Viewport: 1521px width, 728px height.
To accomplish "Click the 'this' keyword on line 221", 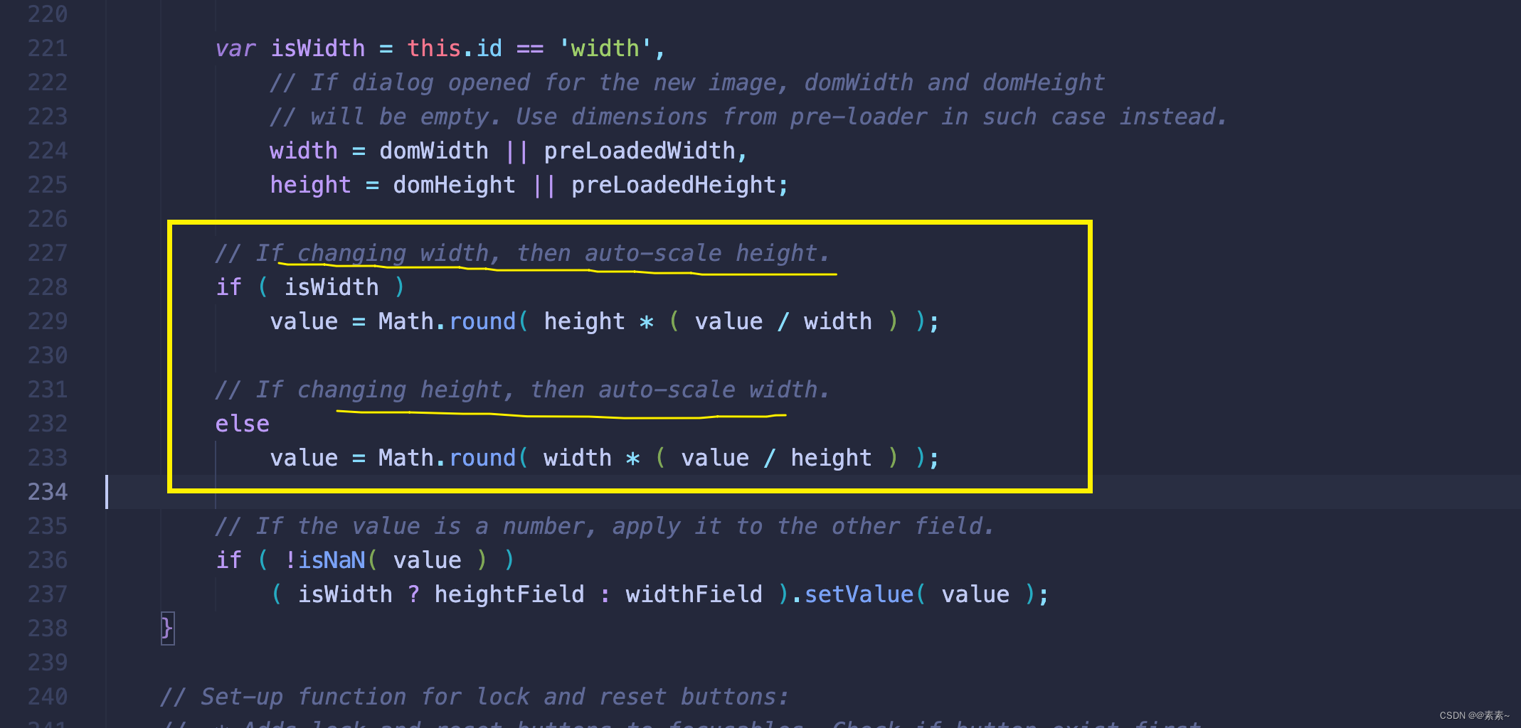I will (x=434, y=48).
